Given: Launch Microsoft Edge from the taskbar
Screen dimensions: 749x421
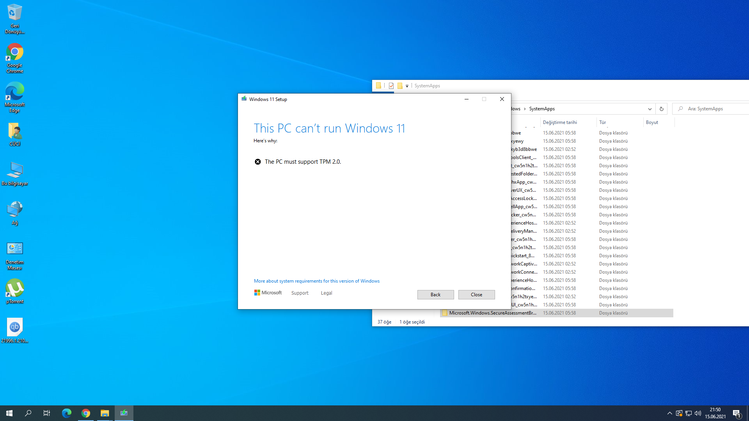Looking at the screenshot, I should click(67, 413).
